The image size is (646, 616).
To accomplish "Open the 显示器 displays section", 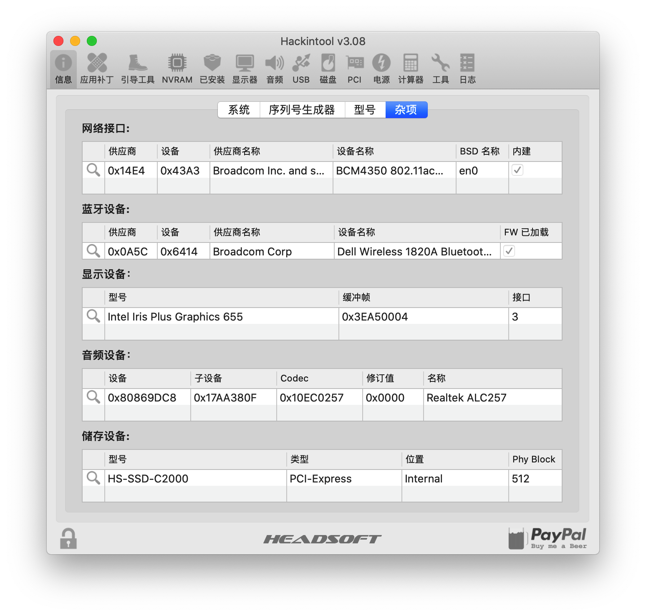I will click(x=245, y=69).
